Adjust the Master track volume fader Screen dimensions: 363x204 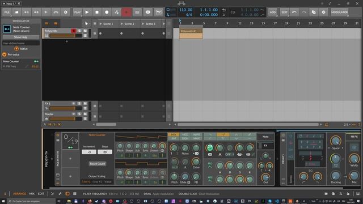tap(66, 118)
